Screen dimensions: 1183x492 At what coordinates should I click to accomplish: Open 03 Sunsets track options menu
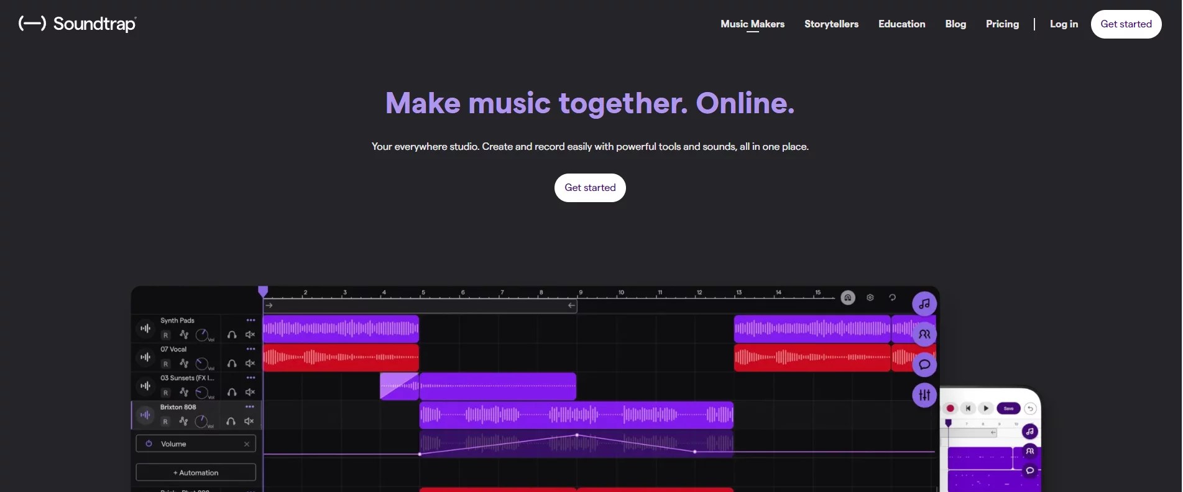(251, 378)
